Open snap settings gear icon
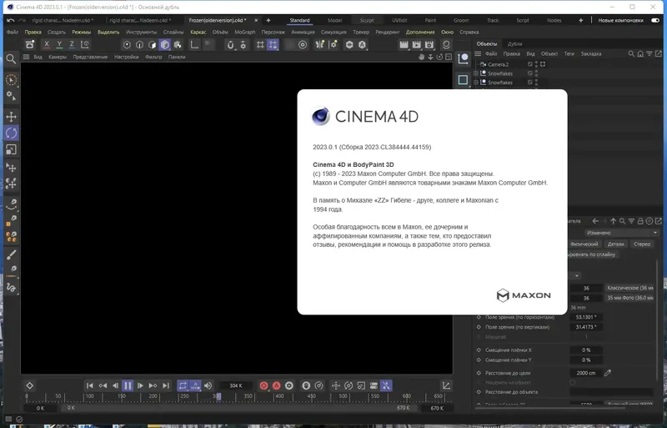This screenshot has width=667, height=428. pos(243,45)
